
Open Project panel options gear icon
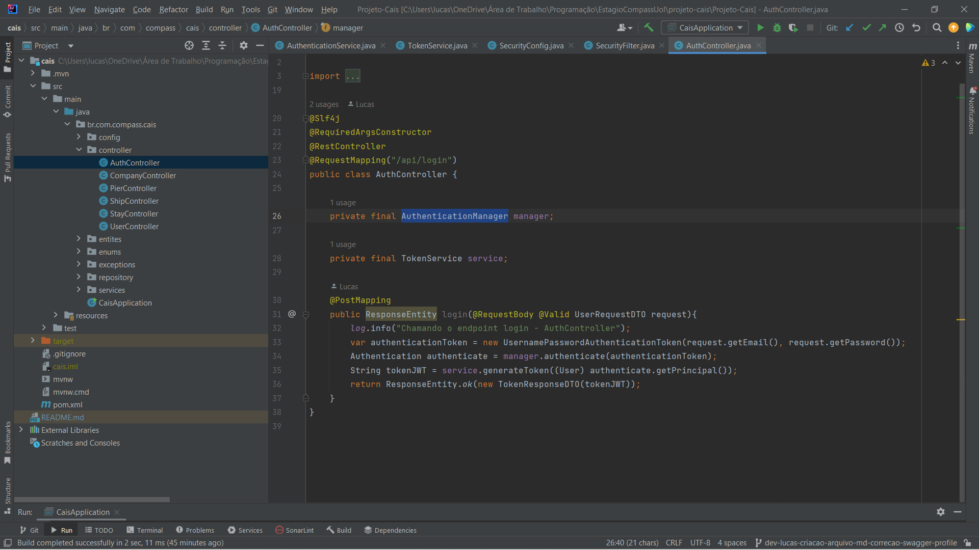coord(243,45)
